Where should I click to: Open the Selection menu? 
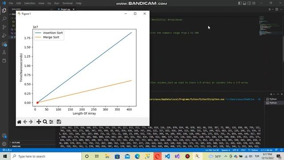(x=30, y=3)
